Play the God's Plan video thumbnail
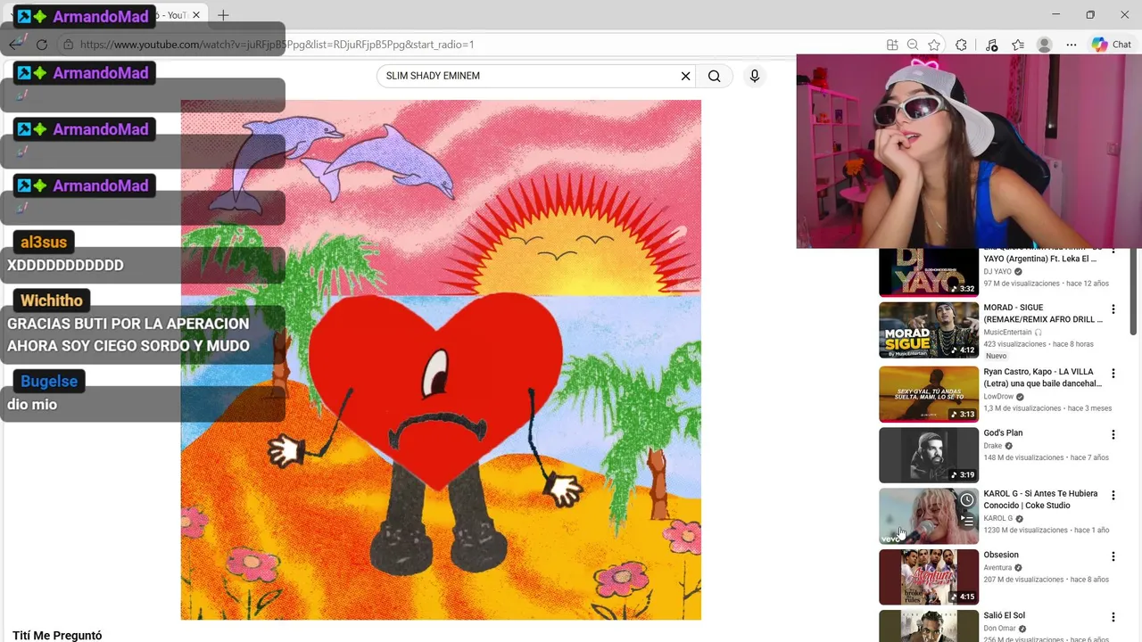1142x642 pixels. pyautogui.click(x=929, y=455)
